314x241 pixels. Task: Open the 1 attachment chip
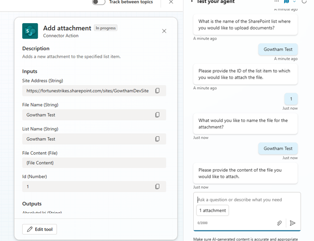213,210
